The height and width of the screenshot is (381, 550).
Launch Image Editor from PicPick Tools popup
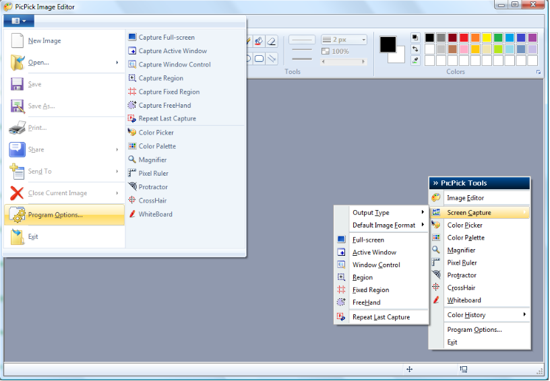465,198
